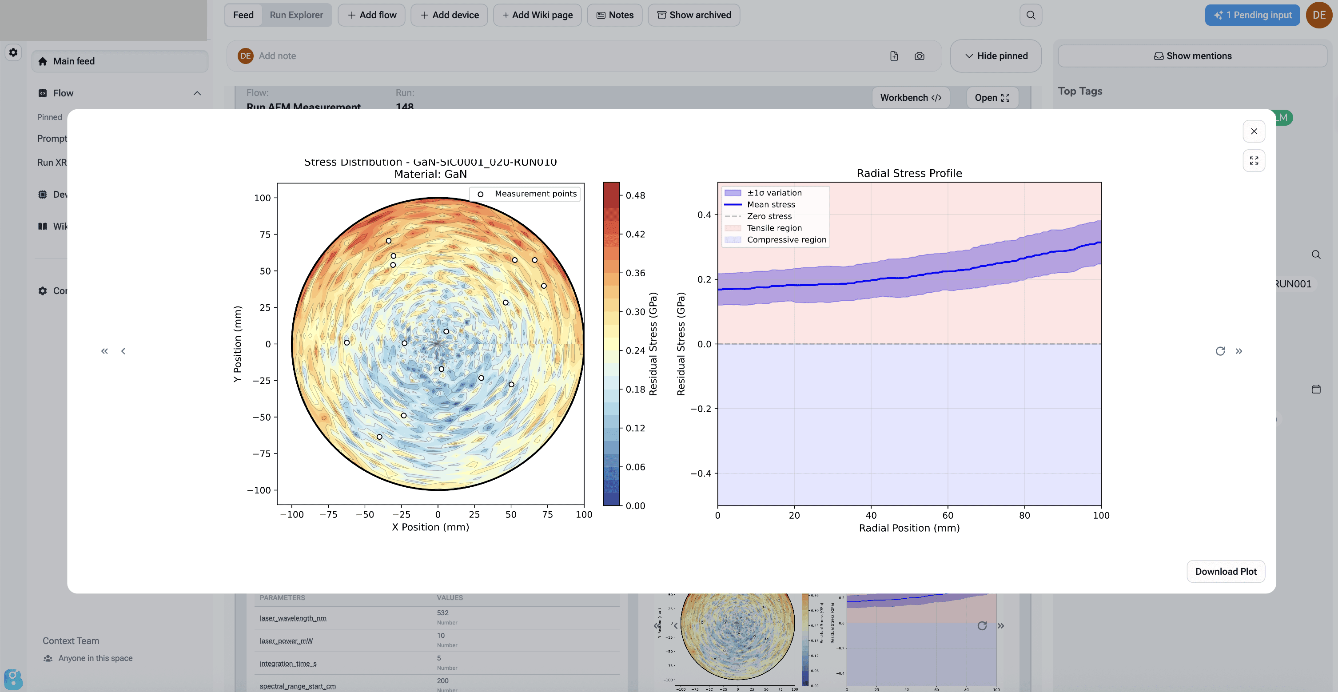Image resolution: width=1338 pixels, height=692 pixels.
Task: Switch to the Run Explorer tab
Action: [296, 15]
